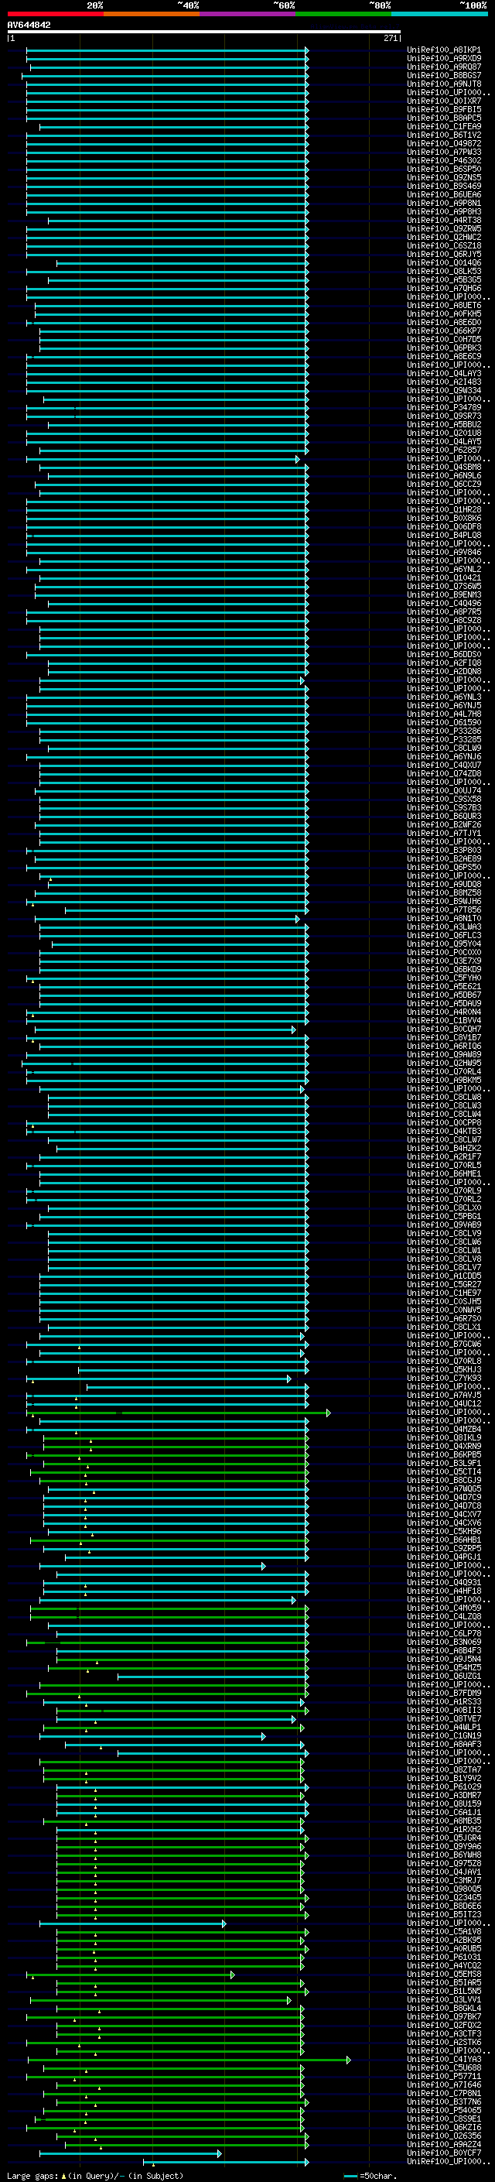Select the UniRef100_P61029 label

click(444, 1786)
